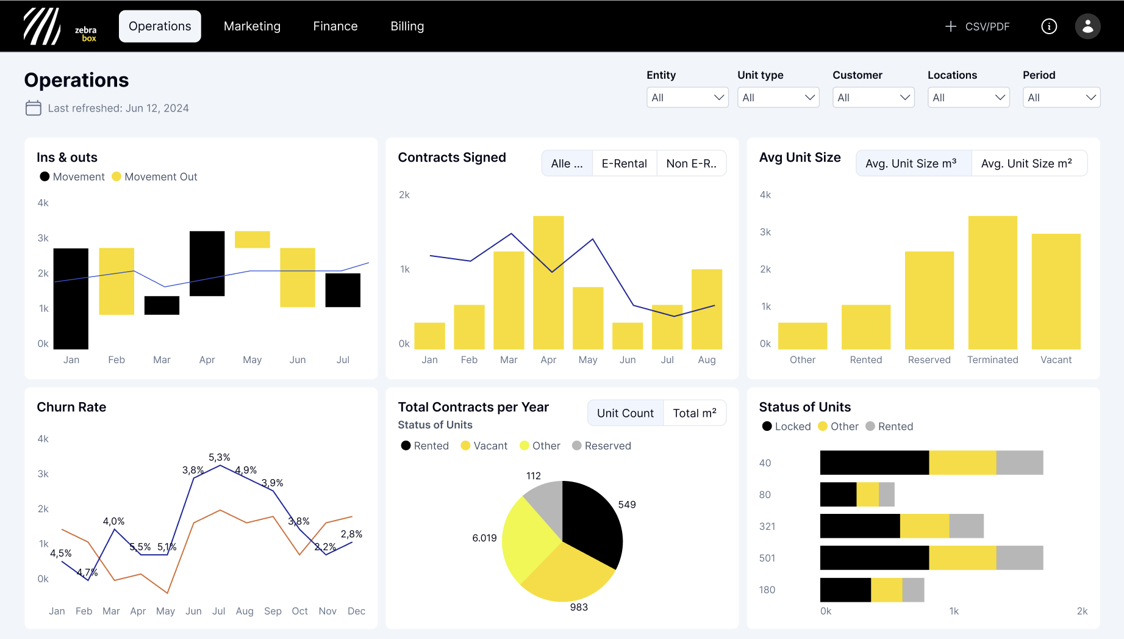Open the Unit type dropdown
1124x639 pixels.
coord(778,98)
